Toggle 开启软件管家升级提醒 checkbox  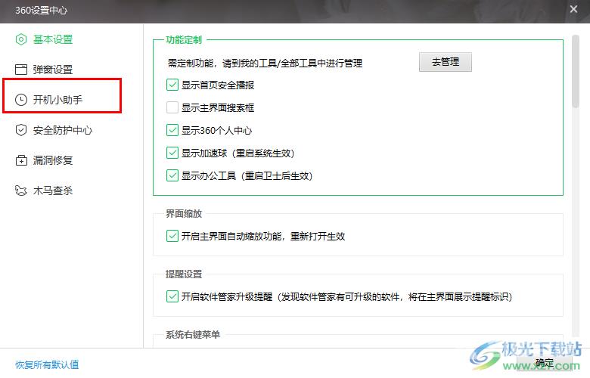coord(172,296)
